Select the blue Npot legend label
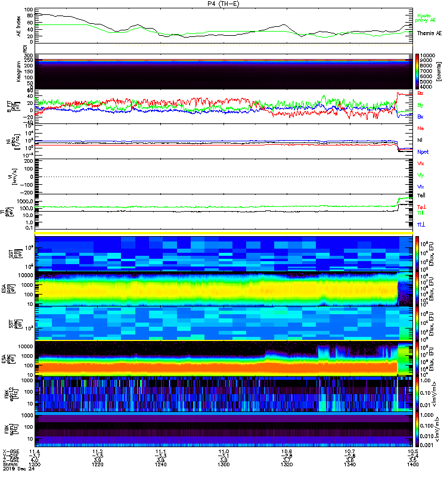 [423, 152]
